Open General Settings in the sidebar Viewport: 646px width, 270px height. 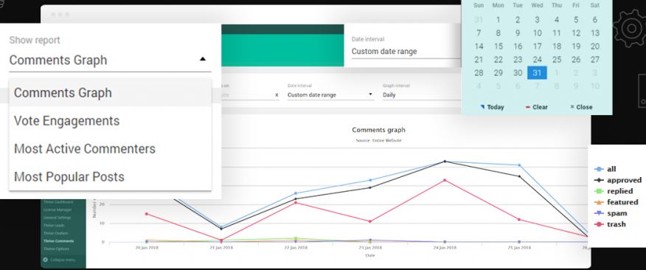(57, 218)
